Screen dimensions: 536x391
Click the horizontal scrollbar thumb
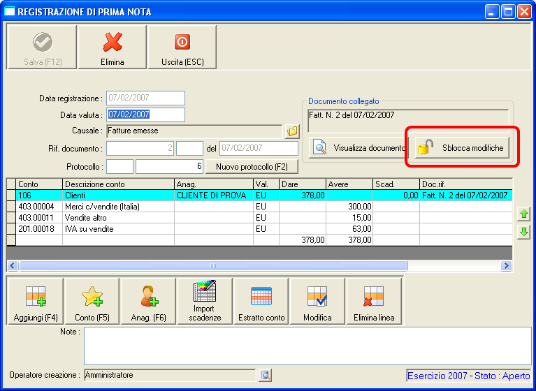pos(213,266)
